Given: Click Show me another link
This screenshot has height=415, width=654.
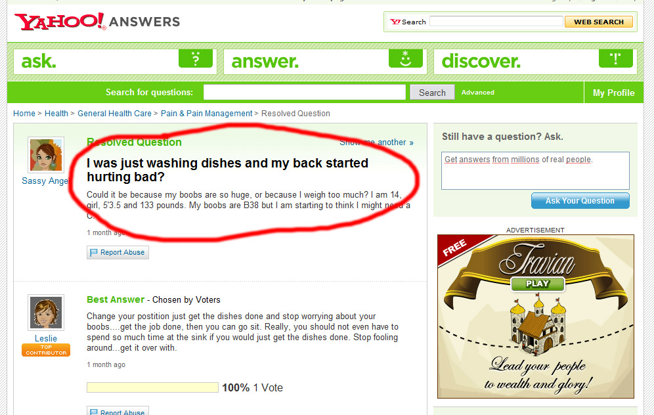Looking at the screenshot, I should point(376,142).
